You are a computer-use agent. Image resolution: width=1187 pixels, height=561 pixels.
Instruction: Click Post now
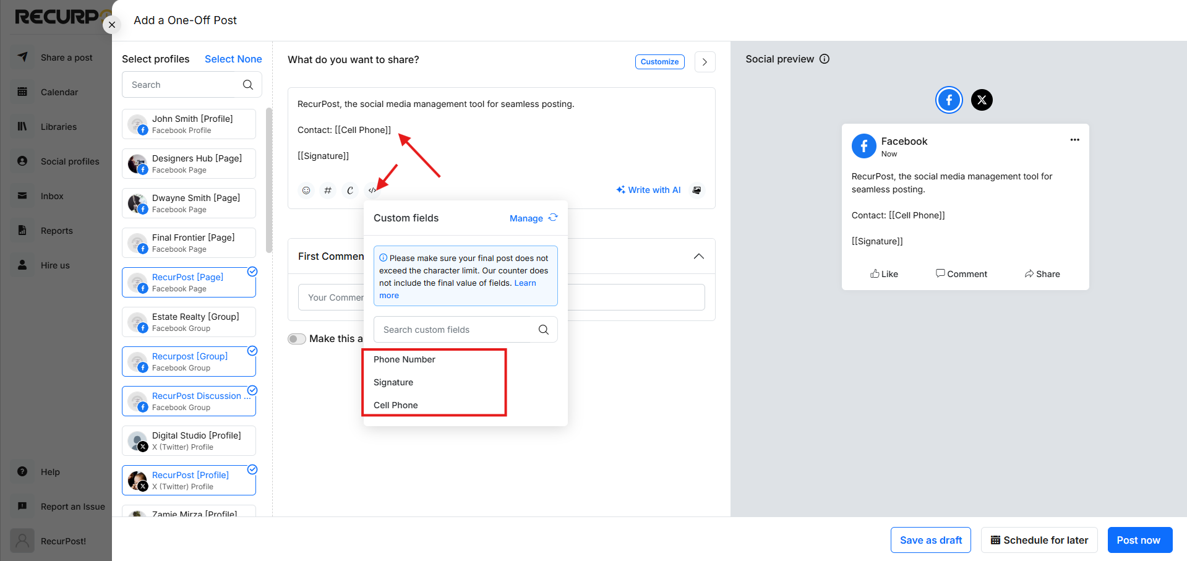(x=1140, y=540)
